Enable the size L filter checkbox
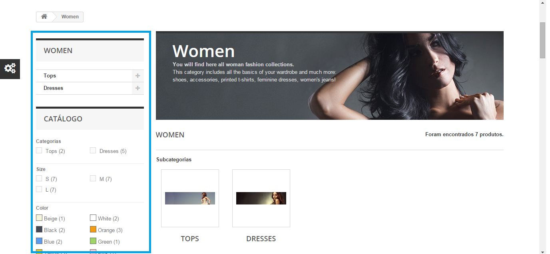Viewport: 550px width, 254px height. click(x=39, y=189)
